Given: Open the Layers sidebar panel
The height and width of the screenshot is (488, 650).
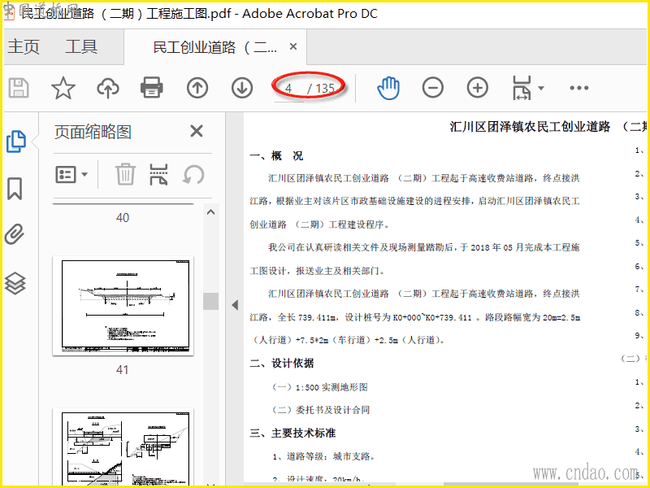Looking at the screenshot, I should coord(15,283).
